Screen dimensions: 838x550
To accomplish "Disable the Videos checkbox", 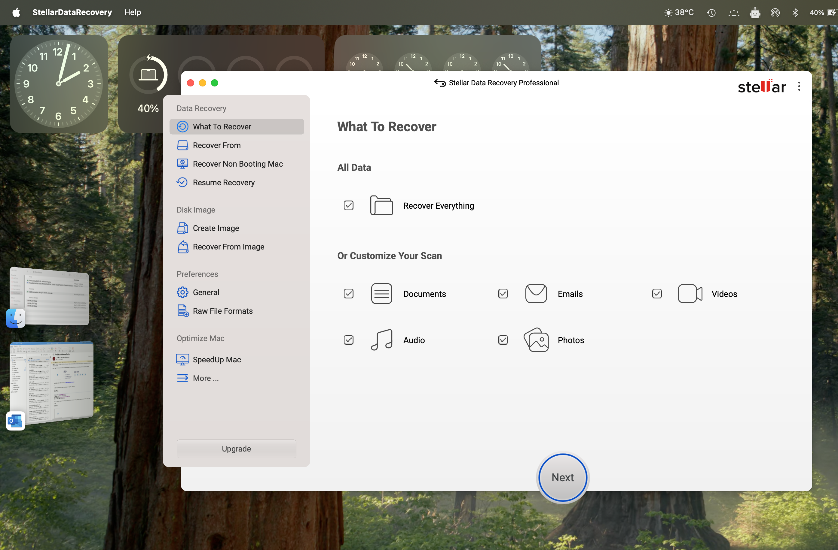I will (x=657, y=294).
